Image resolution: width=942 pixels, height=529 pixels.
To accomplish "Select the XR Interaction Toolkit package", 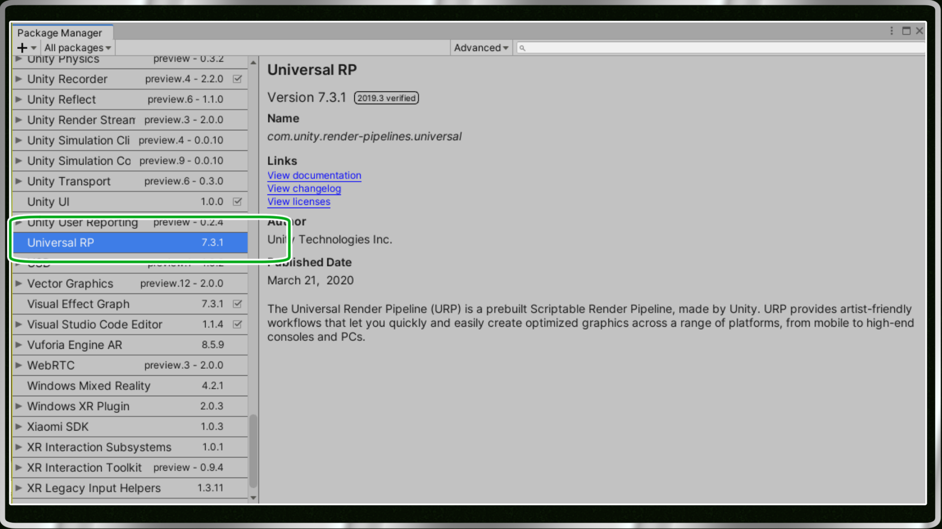I will (x=130, y=468).
